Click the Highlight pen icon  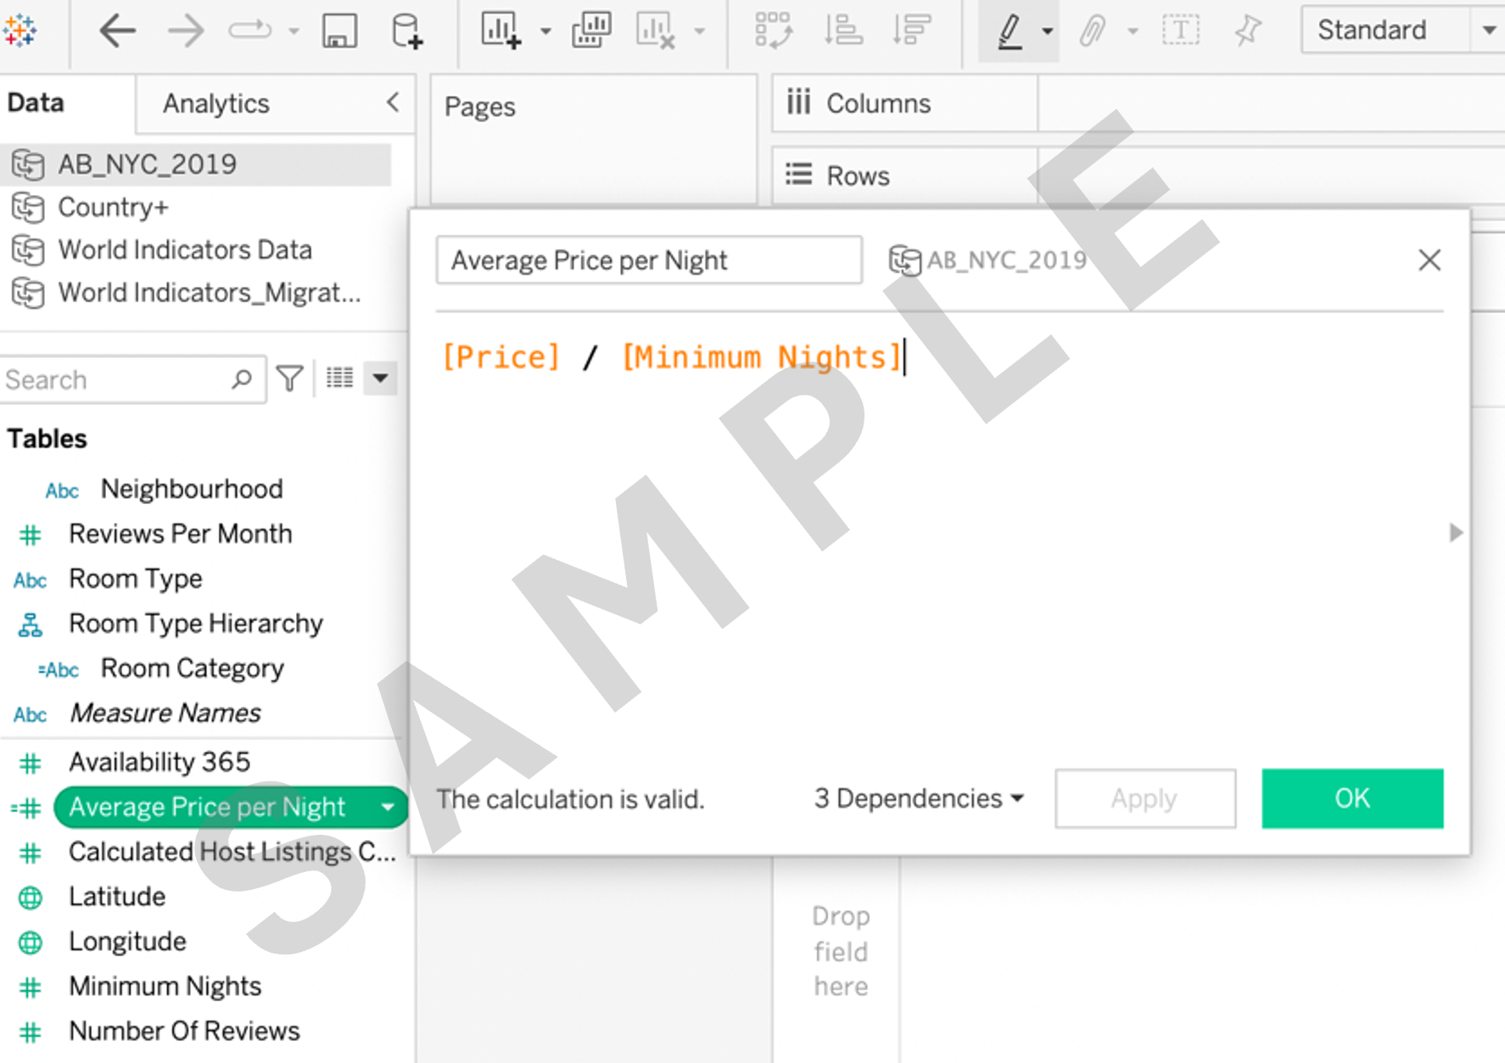1009,31
